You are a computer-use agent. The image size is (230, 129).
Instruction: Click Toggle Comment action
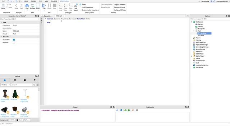click(120, 5)
